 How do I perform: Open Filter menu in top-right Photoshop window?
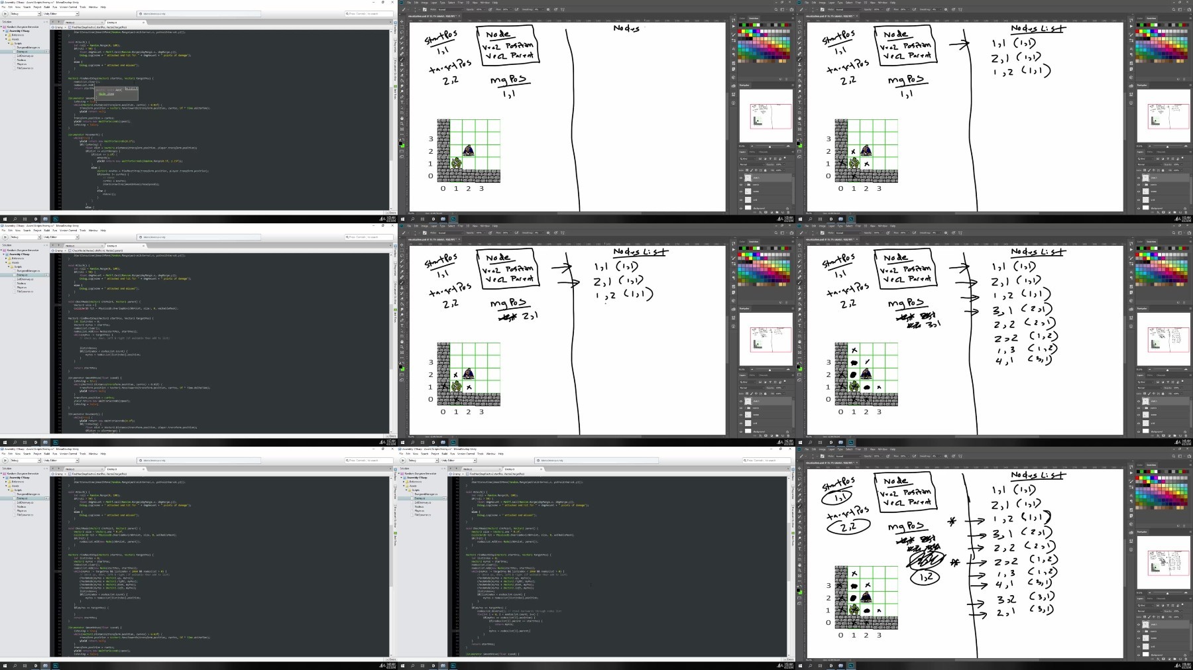point(858,3)
